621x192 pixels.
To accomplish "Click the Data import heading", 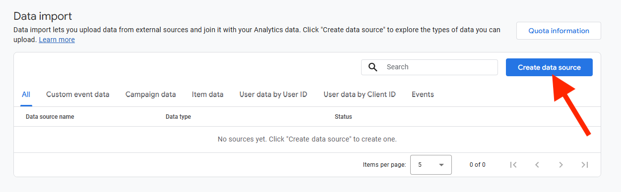I will click(43, 16).
